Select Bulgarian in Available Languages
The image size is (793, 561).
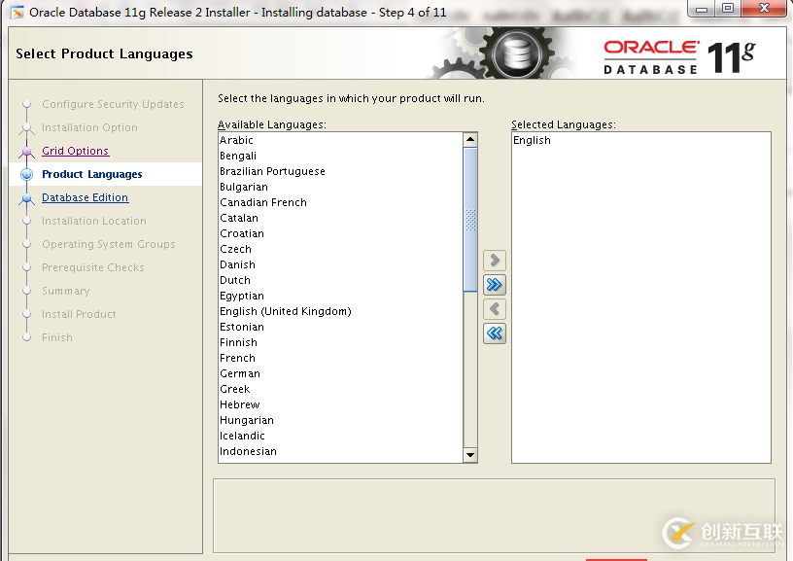point(340,188)
